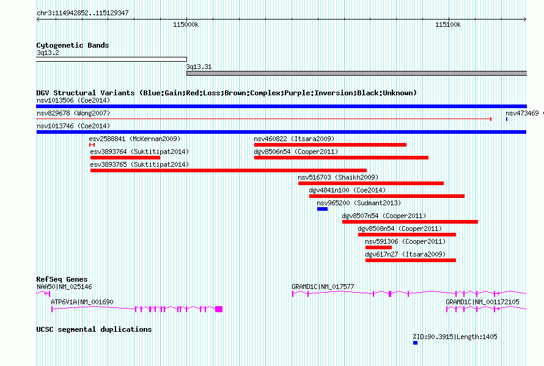Select red loss bar esv3893764 (Suktitipat2014)
Viewport: 544px width, 366px height.
[125, 158]
